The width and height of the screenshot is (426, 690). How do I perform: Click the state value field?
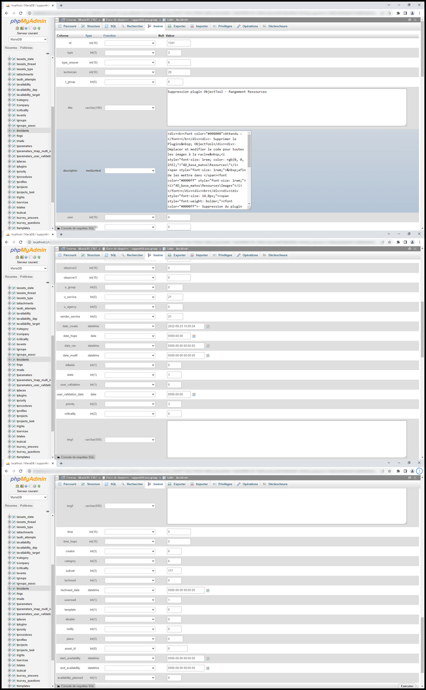(x=174, y=375)
